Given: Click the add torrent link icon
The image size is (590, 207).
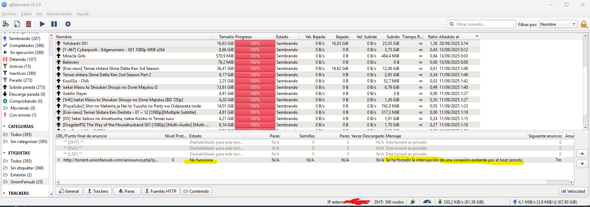Looking at the screenshot, I should 6,24.
